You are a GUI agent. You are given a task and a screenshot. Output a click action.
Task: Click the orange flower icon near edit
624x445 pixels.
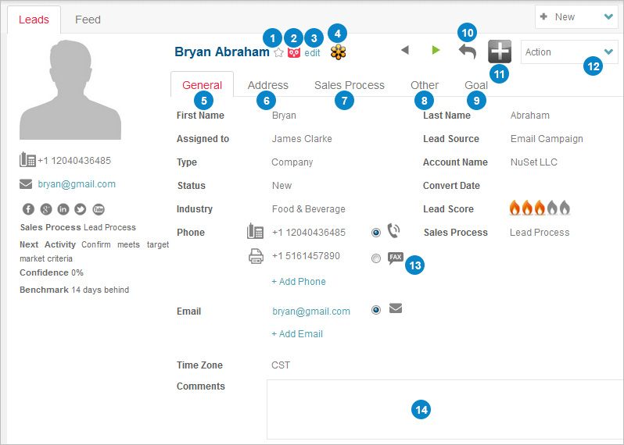pyautogui.click(x=339, y=52)
